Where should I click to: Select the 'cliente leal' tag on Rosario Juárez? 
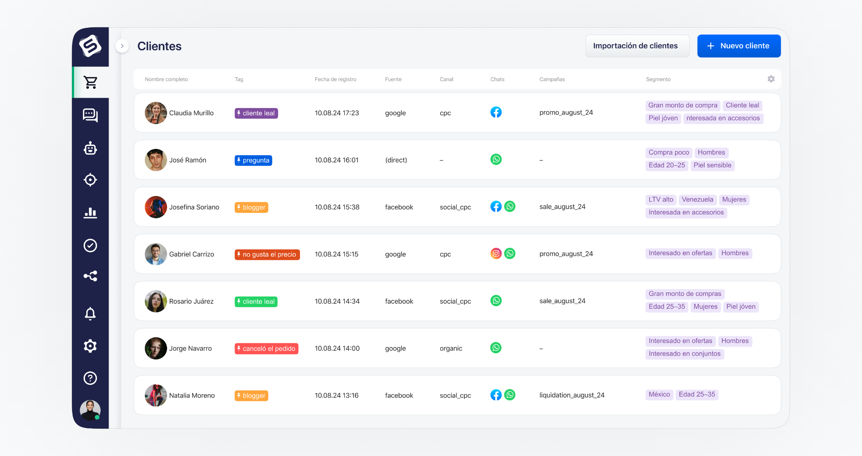click(x=255, y=301)
